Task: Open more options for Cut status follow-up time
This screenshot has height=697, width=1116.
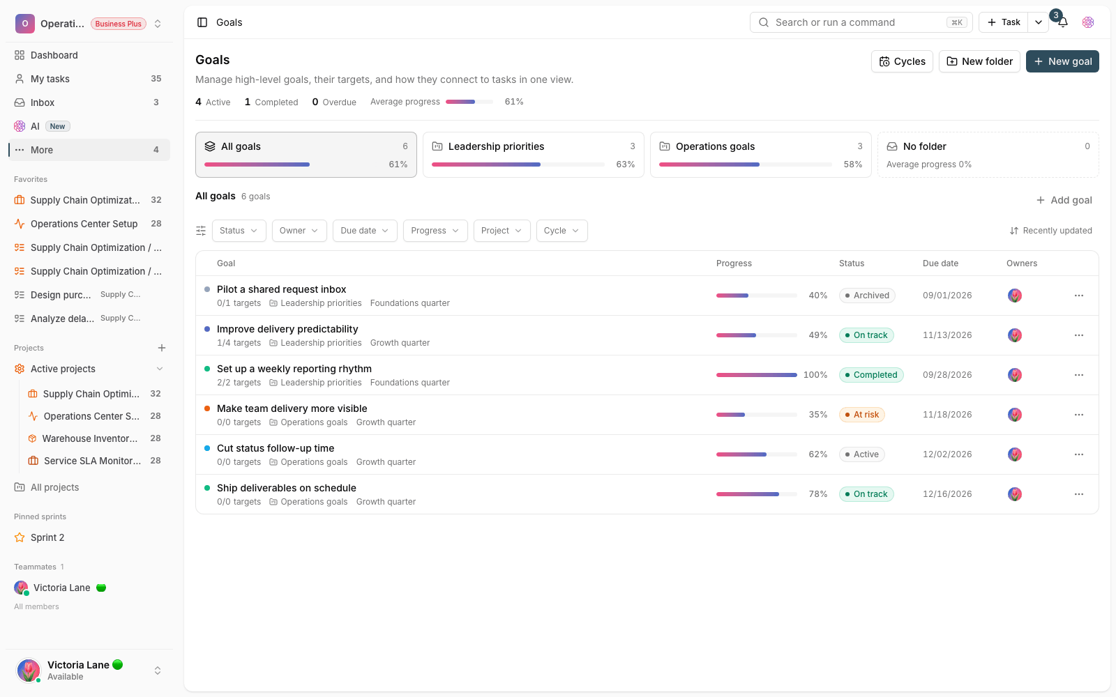Action: coord(1079,454)
